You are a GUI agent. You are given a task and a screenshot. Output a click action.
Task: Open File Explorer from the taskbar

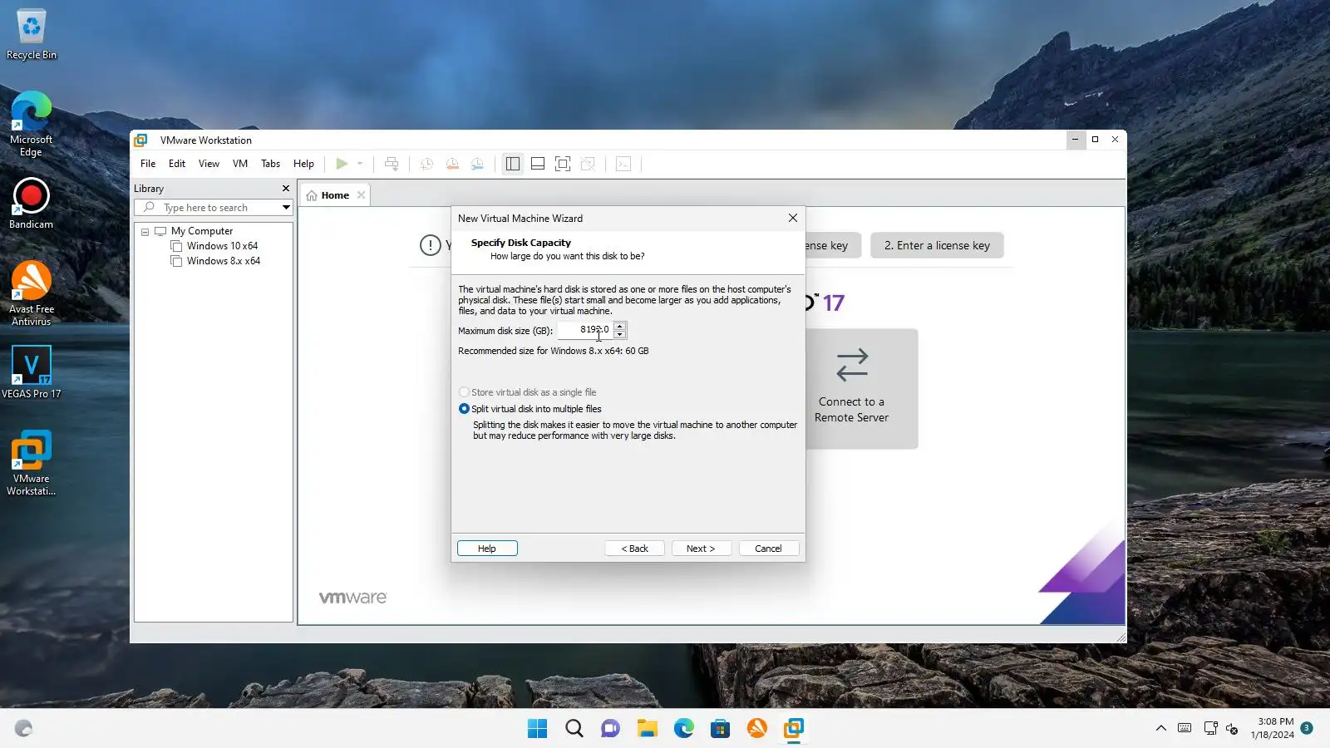point(648,729)
